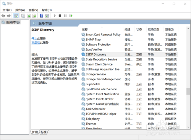Click the SSDP Discovery heading in detail pane
191x140 pixels.
pyautogui.click(x=43, y=30)
